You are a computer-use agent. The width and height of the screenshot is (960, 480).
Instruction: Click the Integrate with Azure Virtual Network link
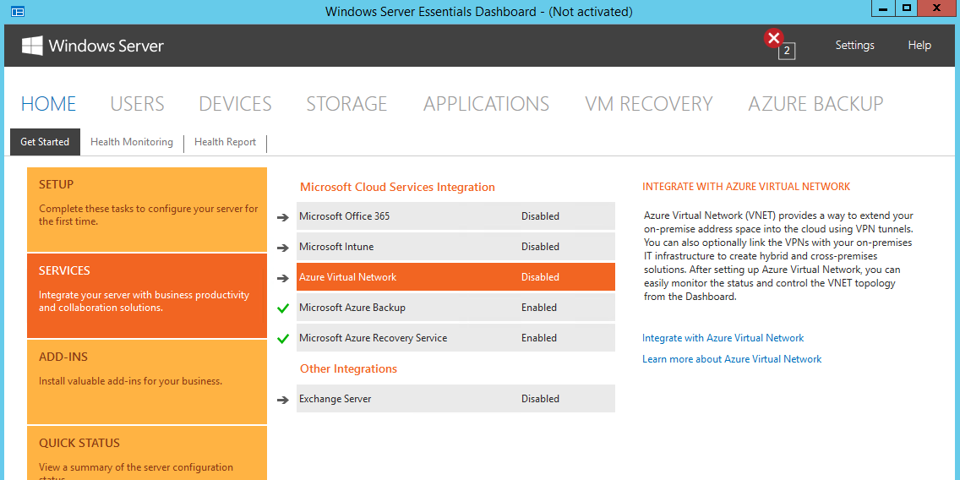[x=723, y=338]
